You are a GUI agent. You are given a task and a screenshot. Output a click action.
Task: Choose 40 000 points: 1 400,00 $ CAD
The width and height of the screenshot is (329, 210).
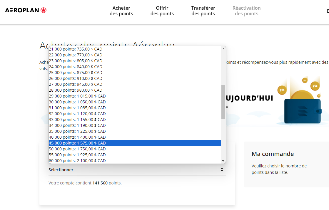pyautogui.click(x=135, y=137)
